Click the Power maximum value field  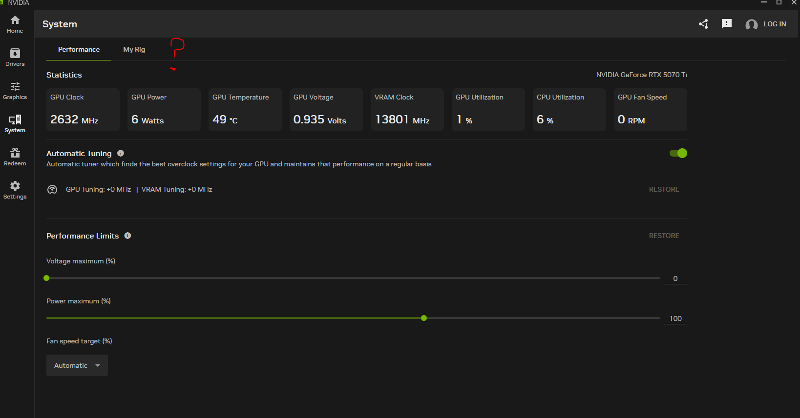675,318
